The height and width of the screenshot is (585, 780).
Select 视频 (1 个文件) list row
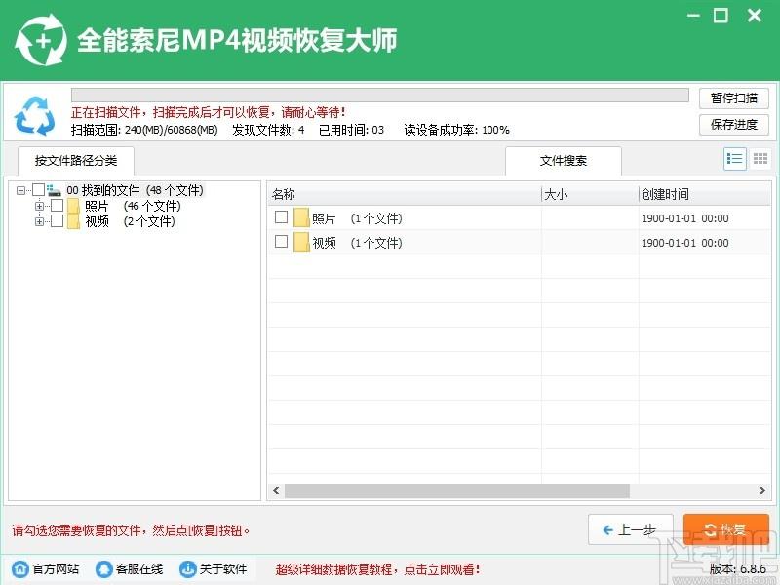[520, 242]
